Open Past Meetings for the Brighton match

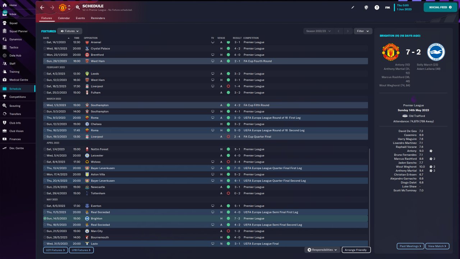coord(411,246)
